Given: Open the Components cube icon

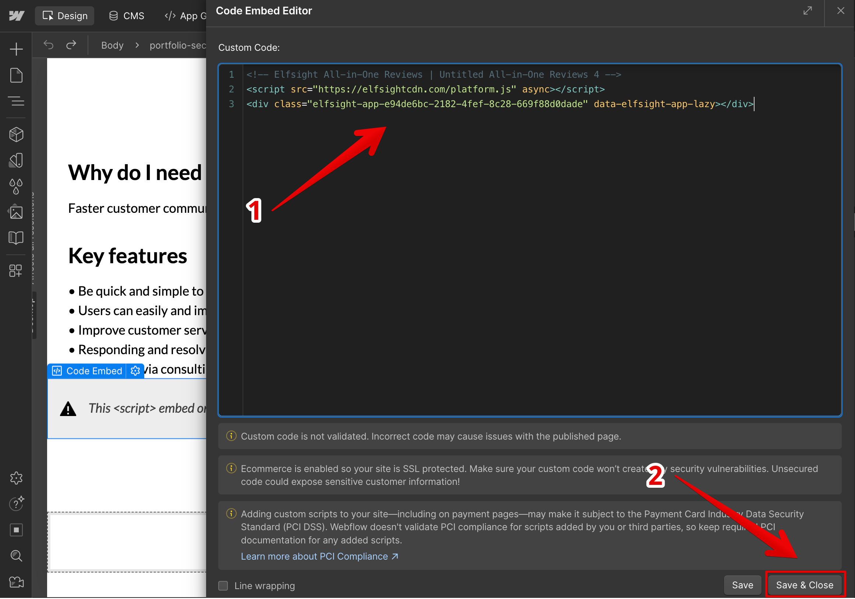Looking at the screenshot, I should [x=16, y=134].
